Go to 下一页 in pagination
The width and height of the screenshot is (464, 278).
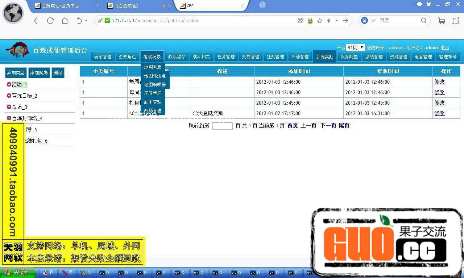(328, 126)
